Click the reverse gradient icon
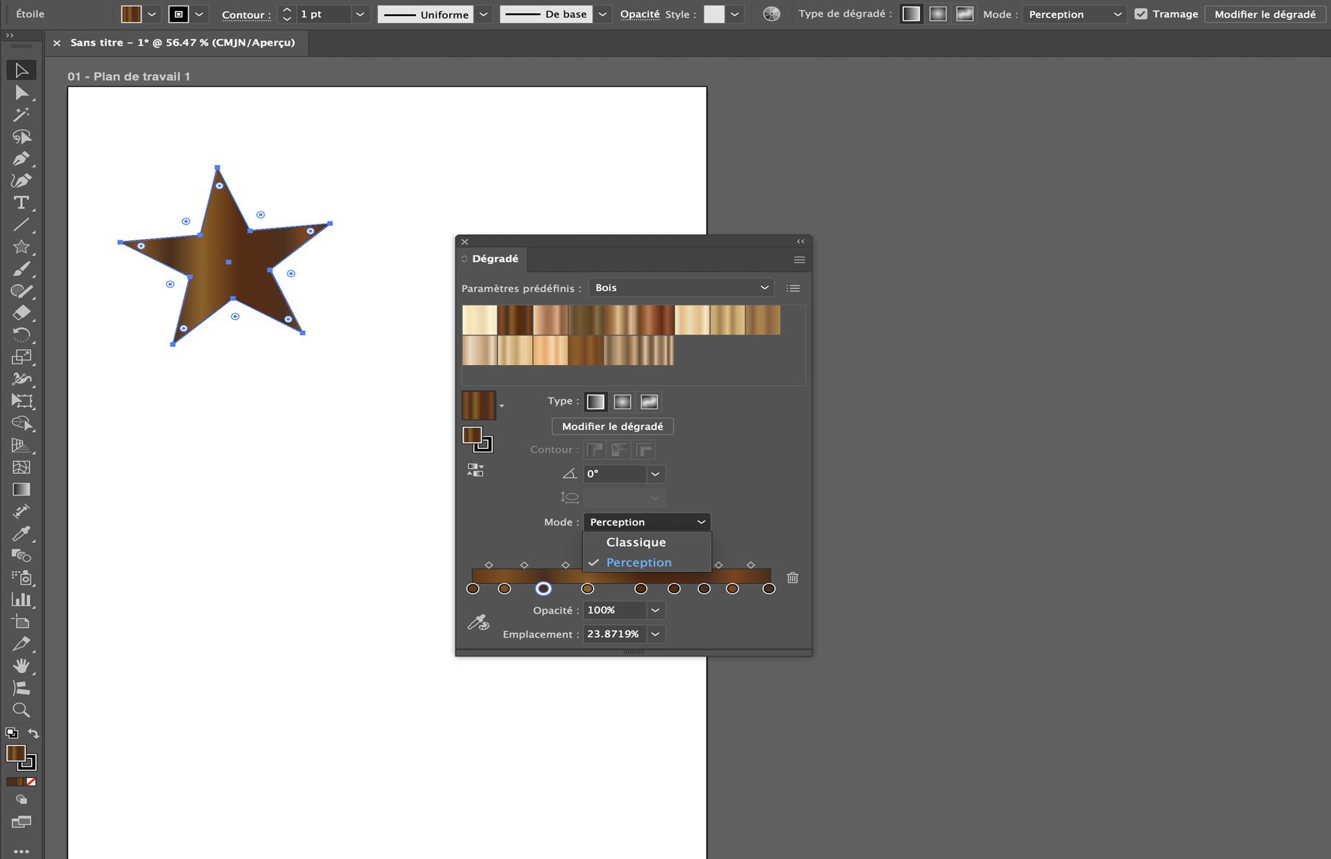This screenshot has height=859, width=1331. click(x=476, y=470)
